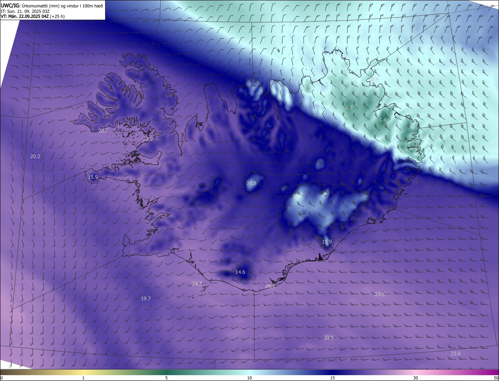Click the 24.4 value label

tap(270, 286)
